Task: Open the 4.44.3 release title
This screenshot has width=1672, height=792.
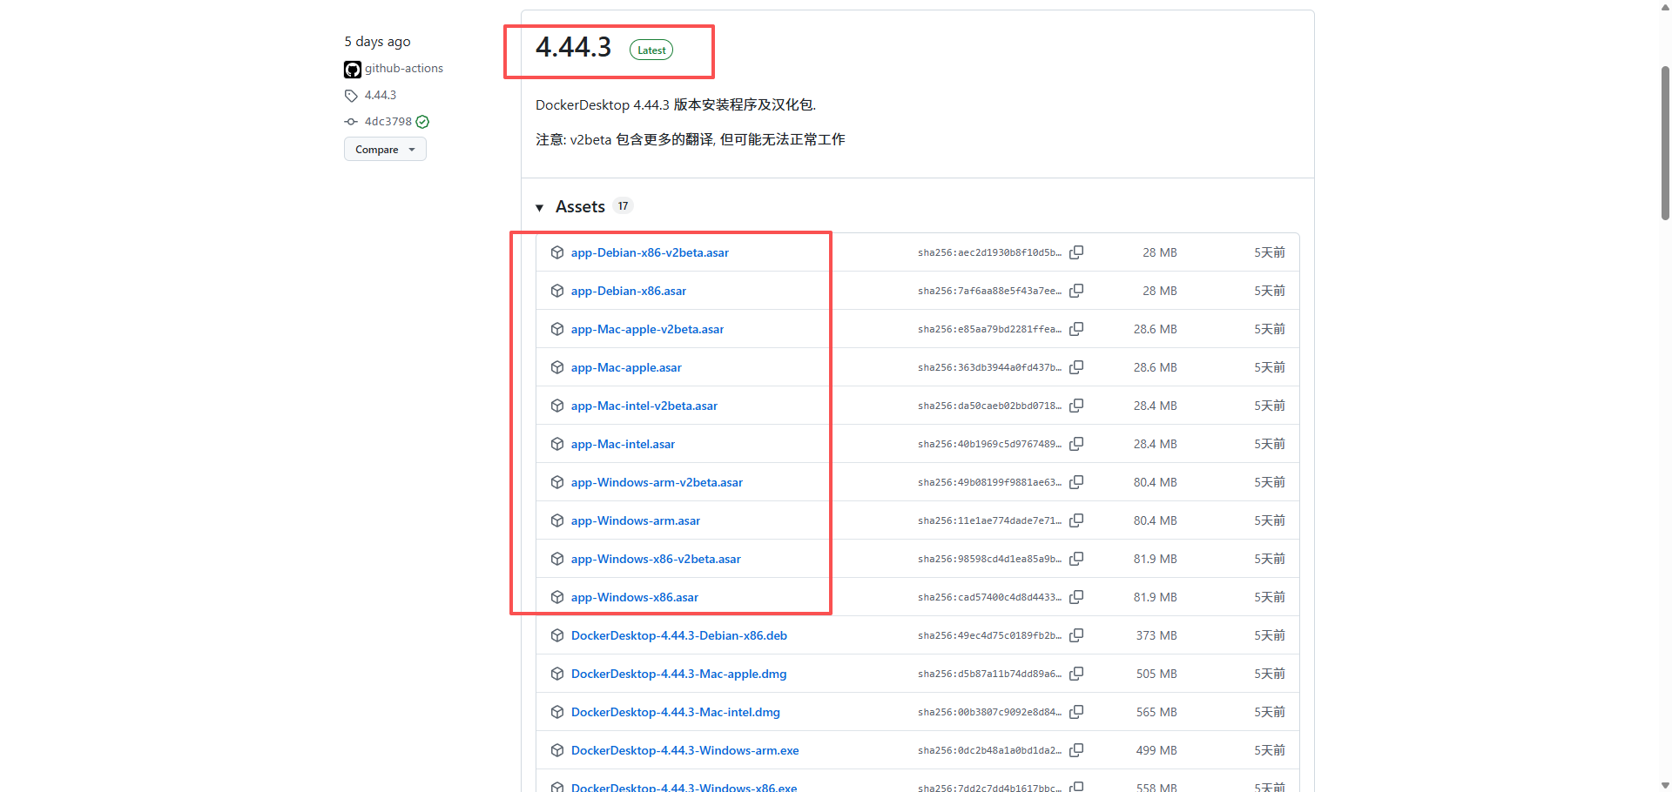Action: tap(573, 47)
